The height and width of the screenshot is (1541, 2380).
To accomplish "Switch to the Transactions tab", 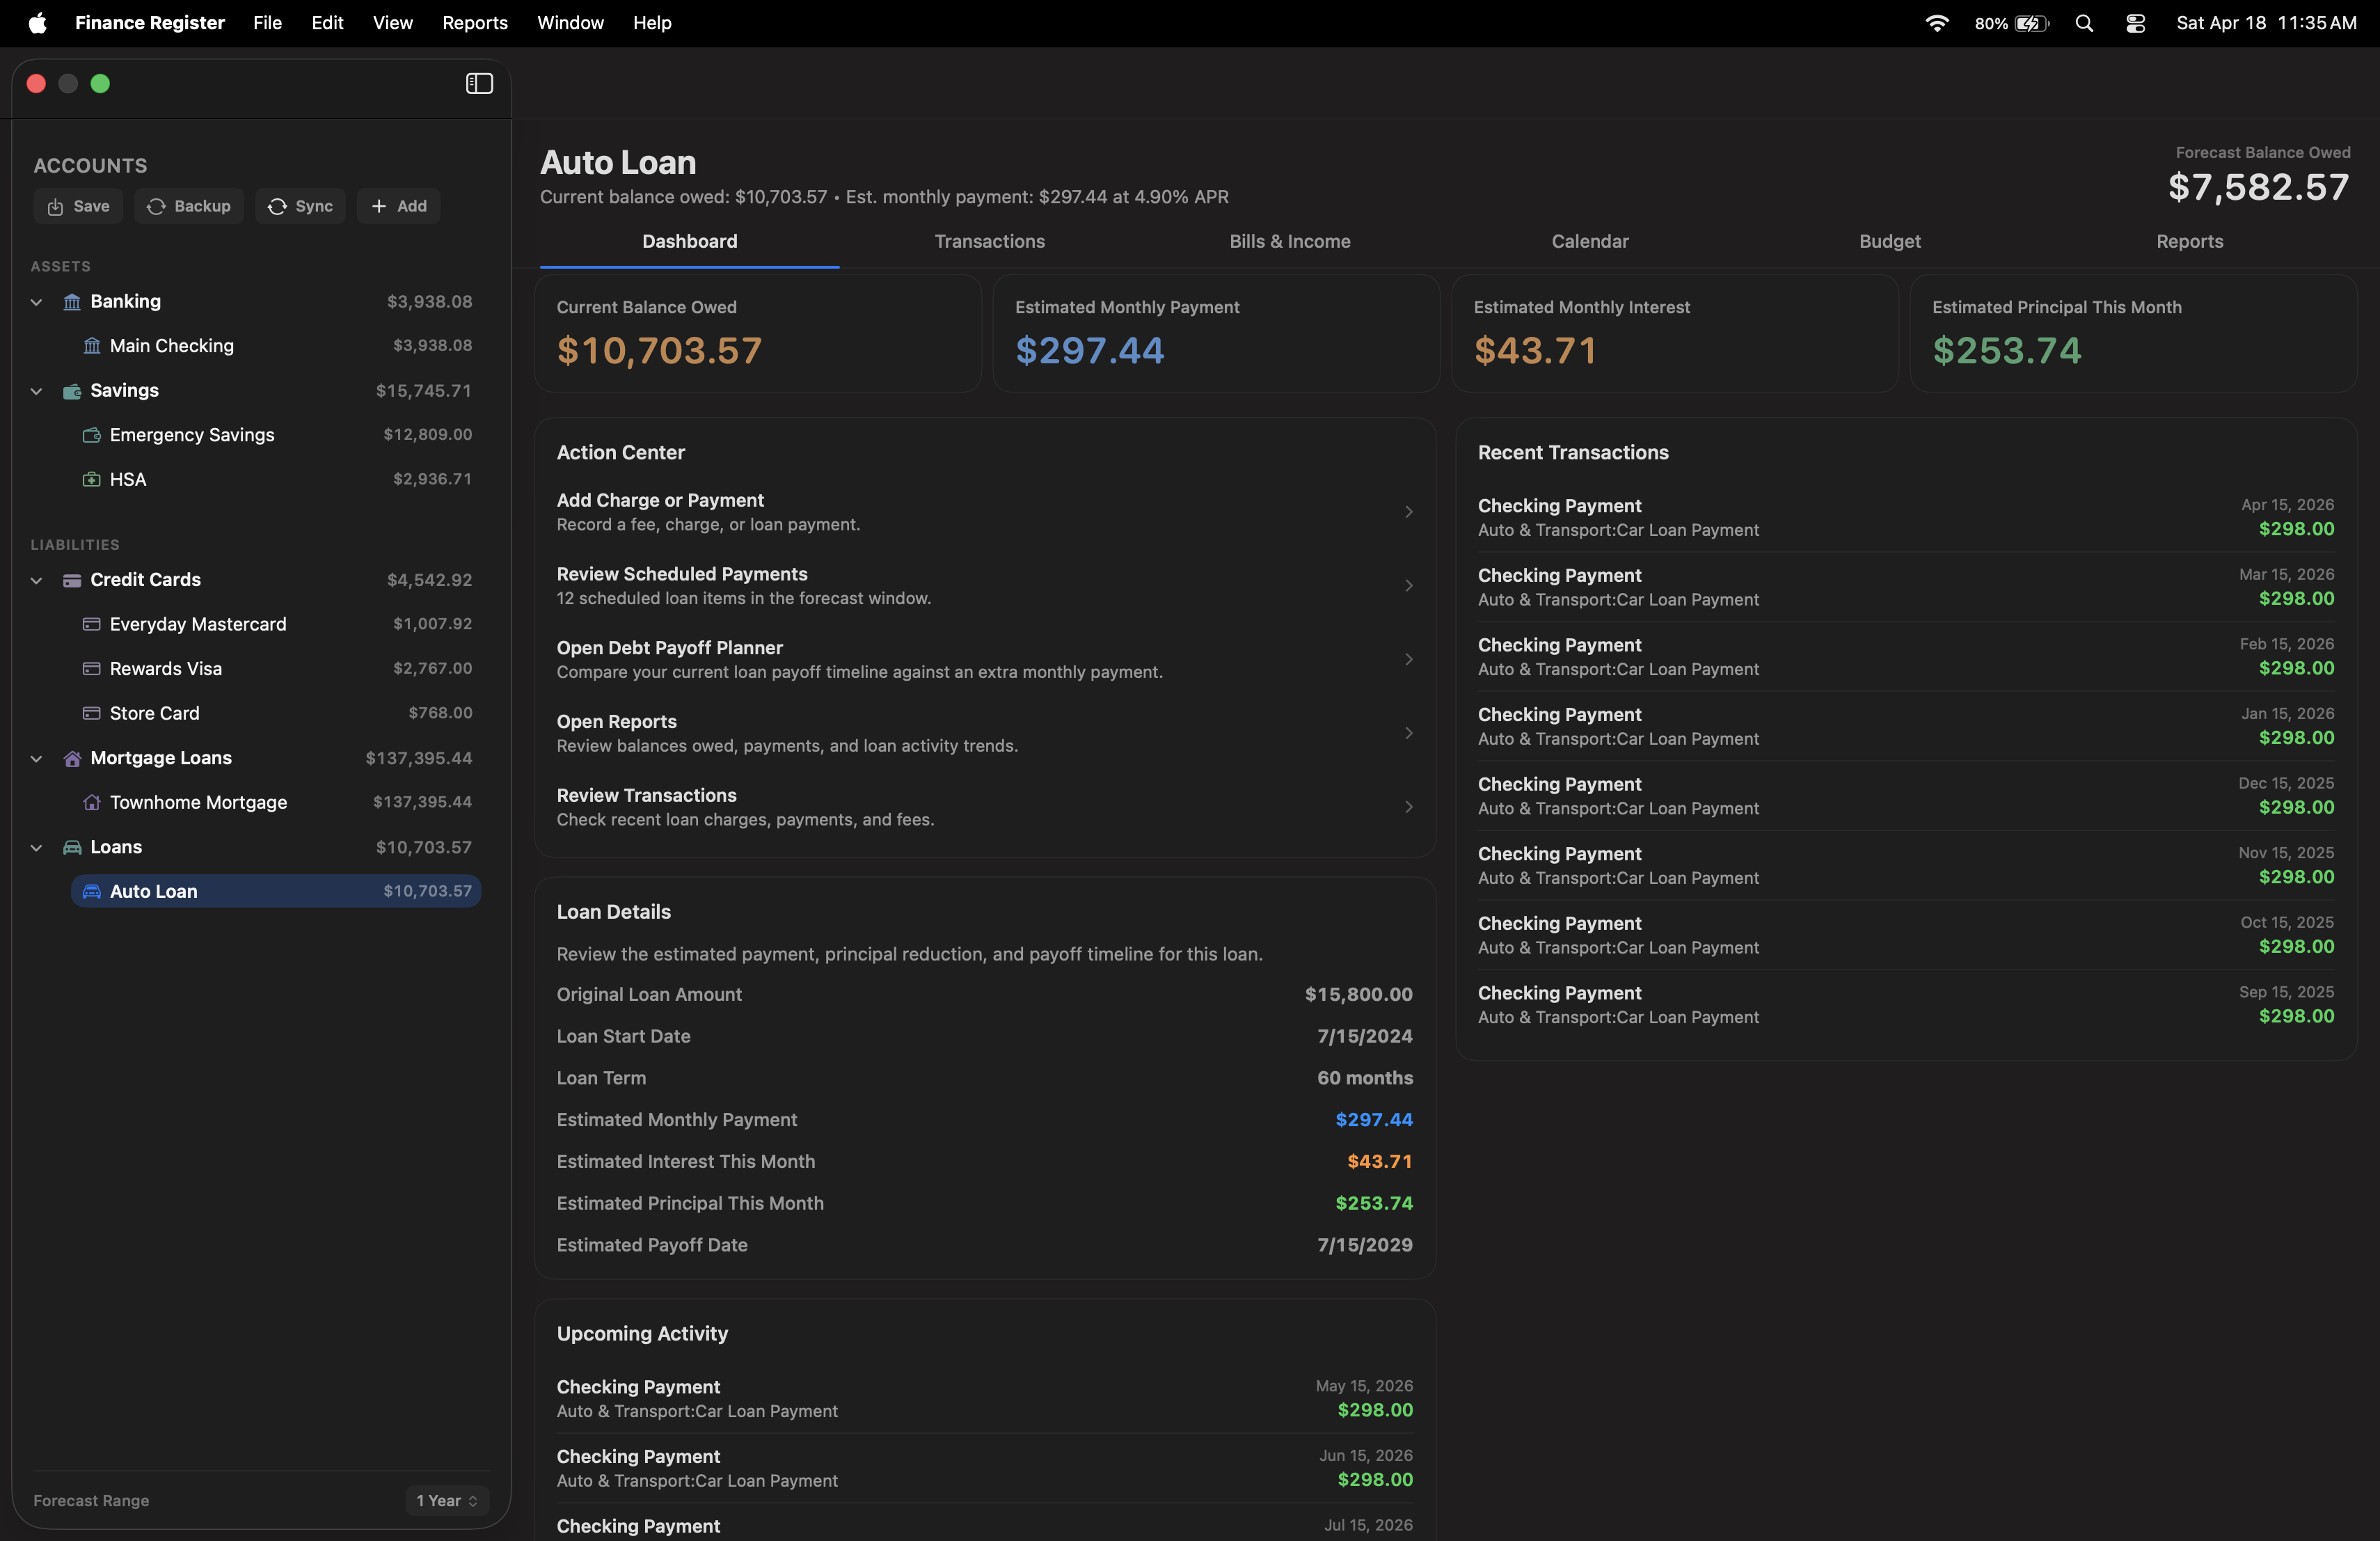I will pyautogui.click(x=989, y=241).
